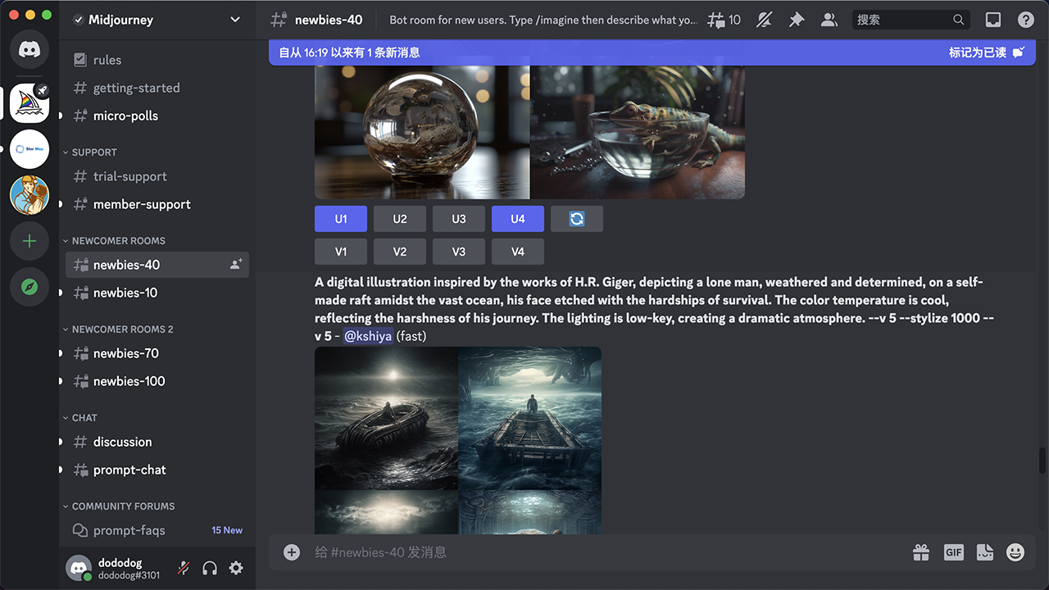Open the inbox icon in header

click(x=992, y=20)
